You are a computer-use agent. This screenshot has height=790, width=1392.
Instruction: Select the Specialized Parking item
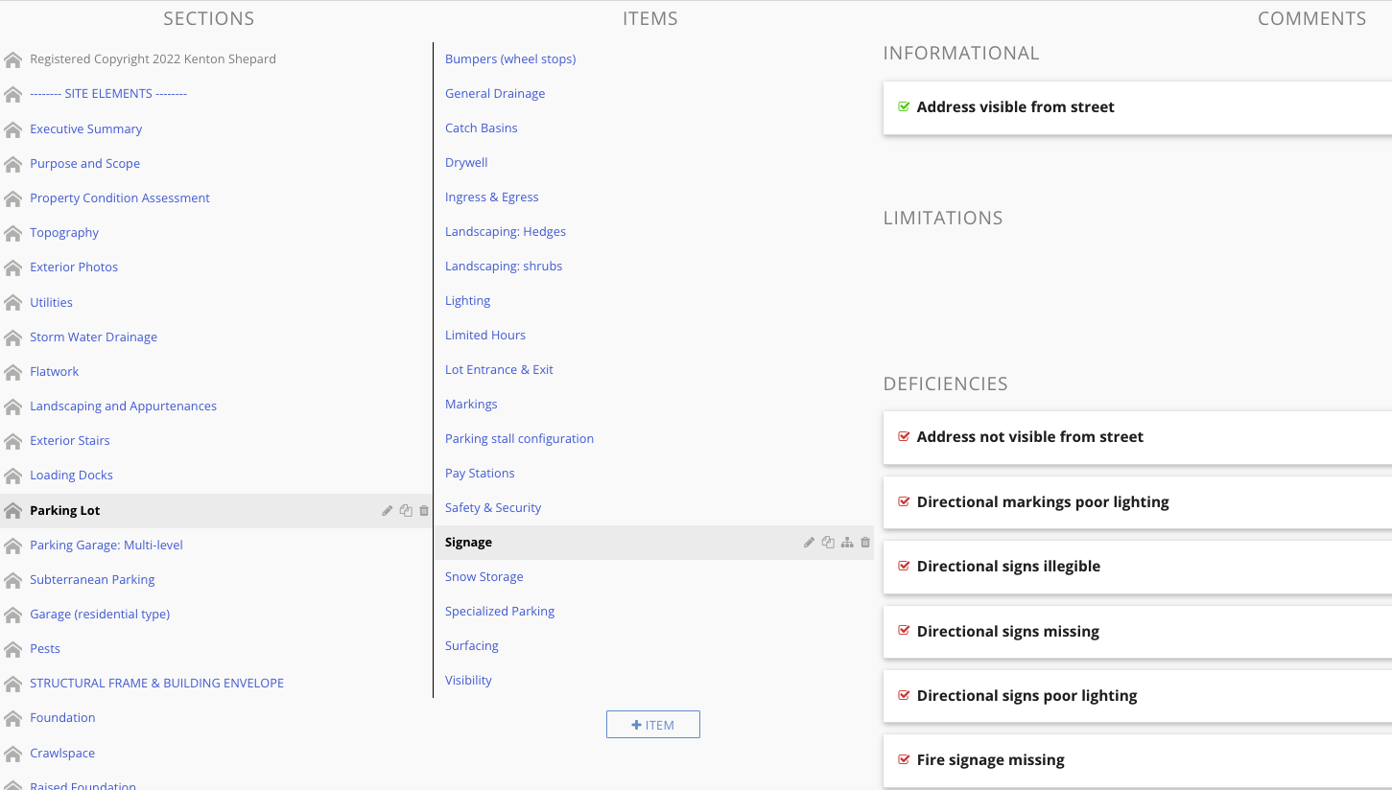click(x=500, y=612)
